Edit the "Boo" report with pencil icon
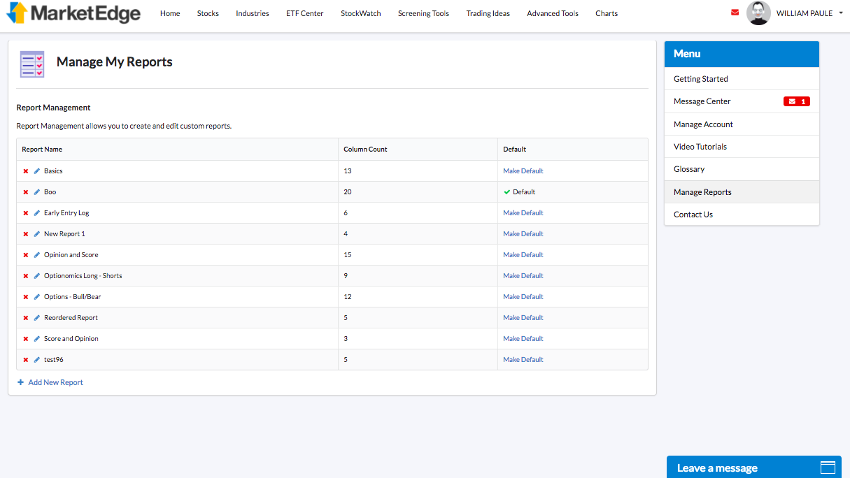Viewport: 850px width, 478px height. tap(36, 191)
